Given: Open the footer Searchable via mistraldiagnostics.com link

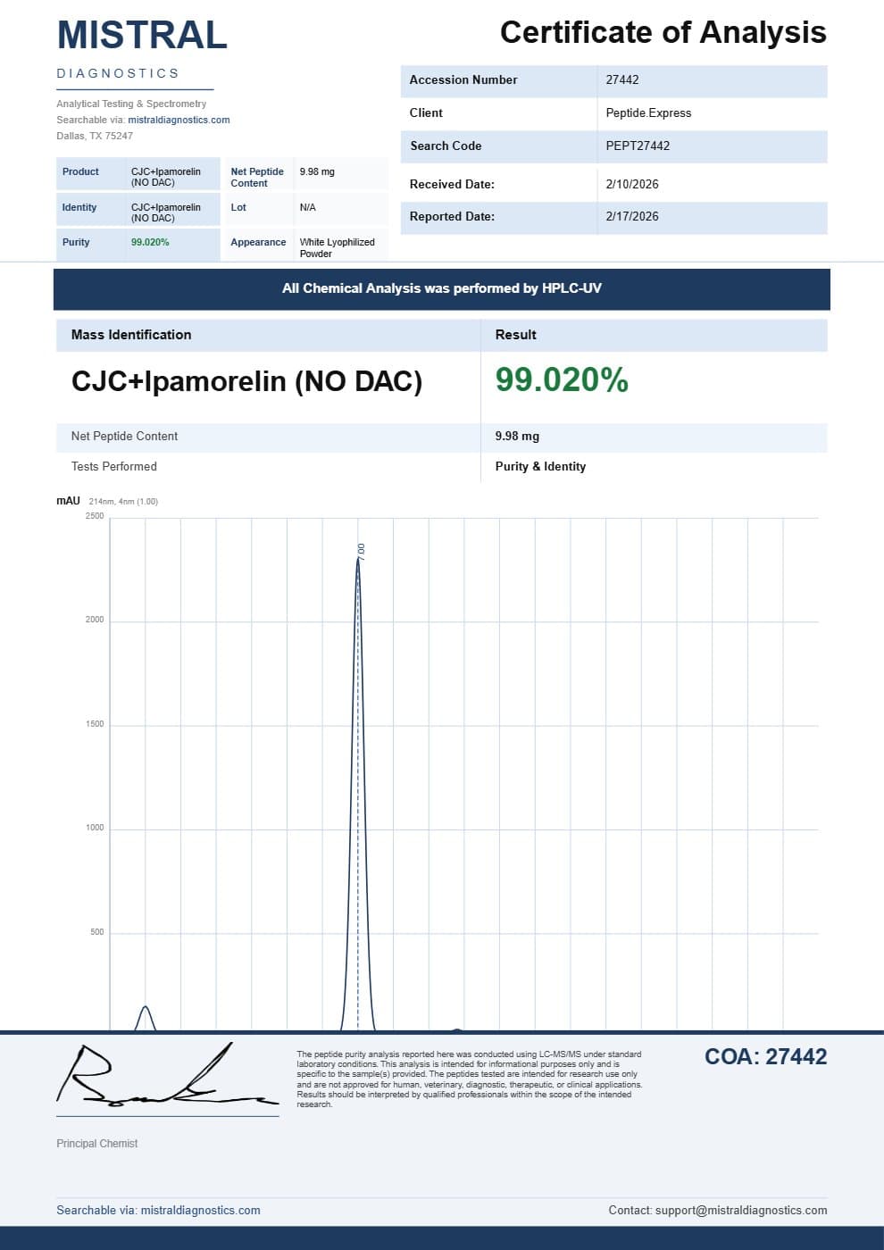Looking at the screenshot, I should pyautogui.click(x=158, y=1211).
